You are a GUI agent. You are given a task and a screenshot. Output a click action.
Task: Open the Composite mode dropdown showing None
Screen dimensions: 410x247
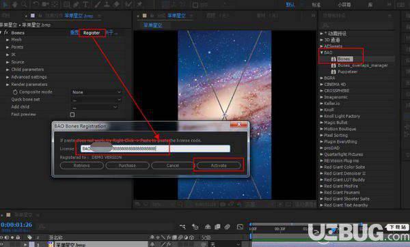(x=96, y=92)
